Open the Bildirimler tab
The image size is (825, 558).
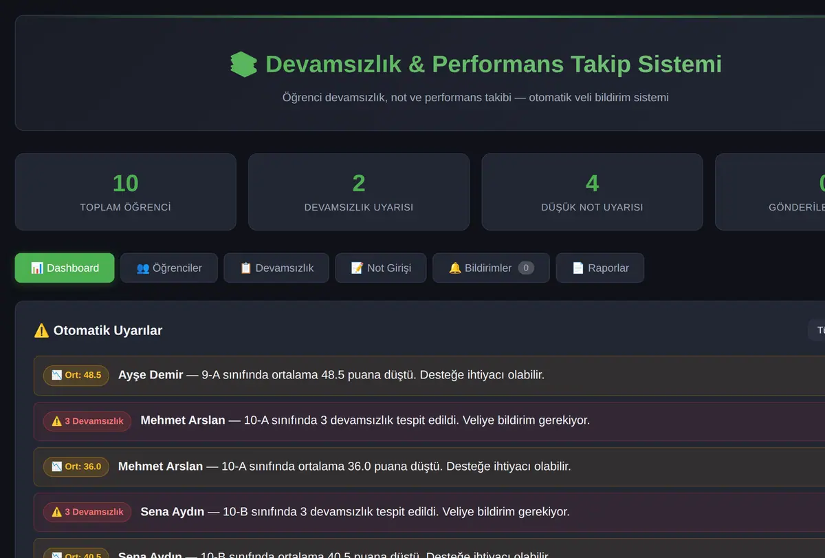(x=491, y=268)
